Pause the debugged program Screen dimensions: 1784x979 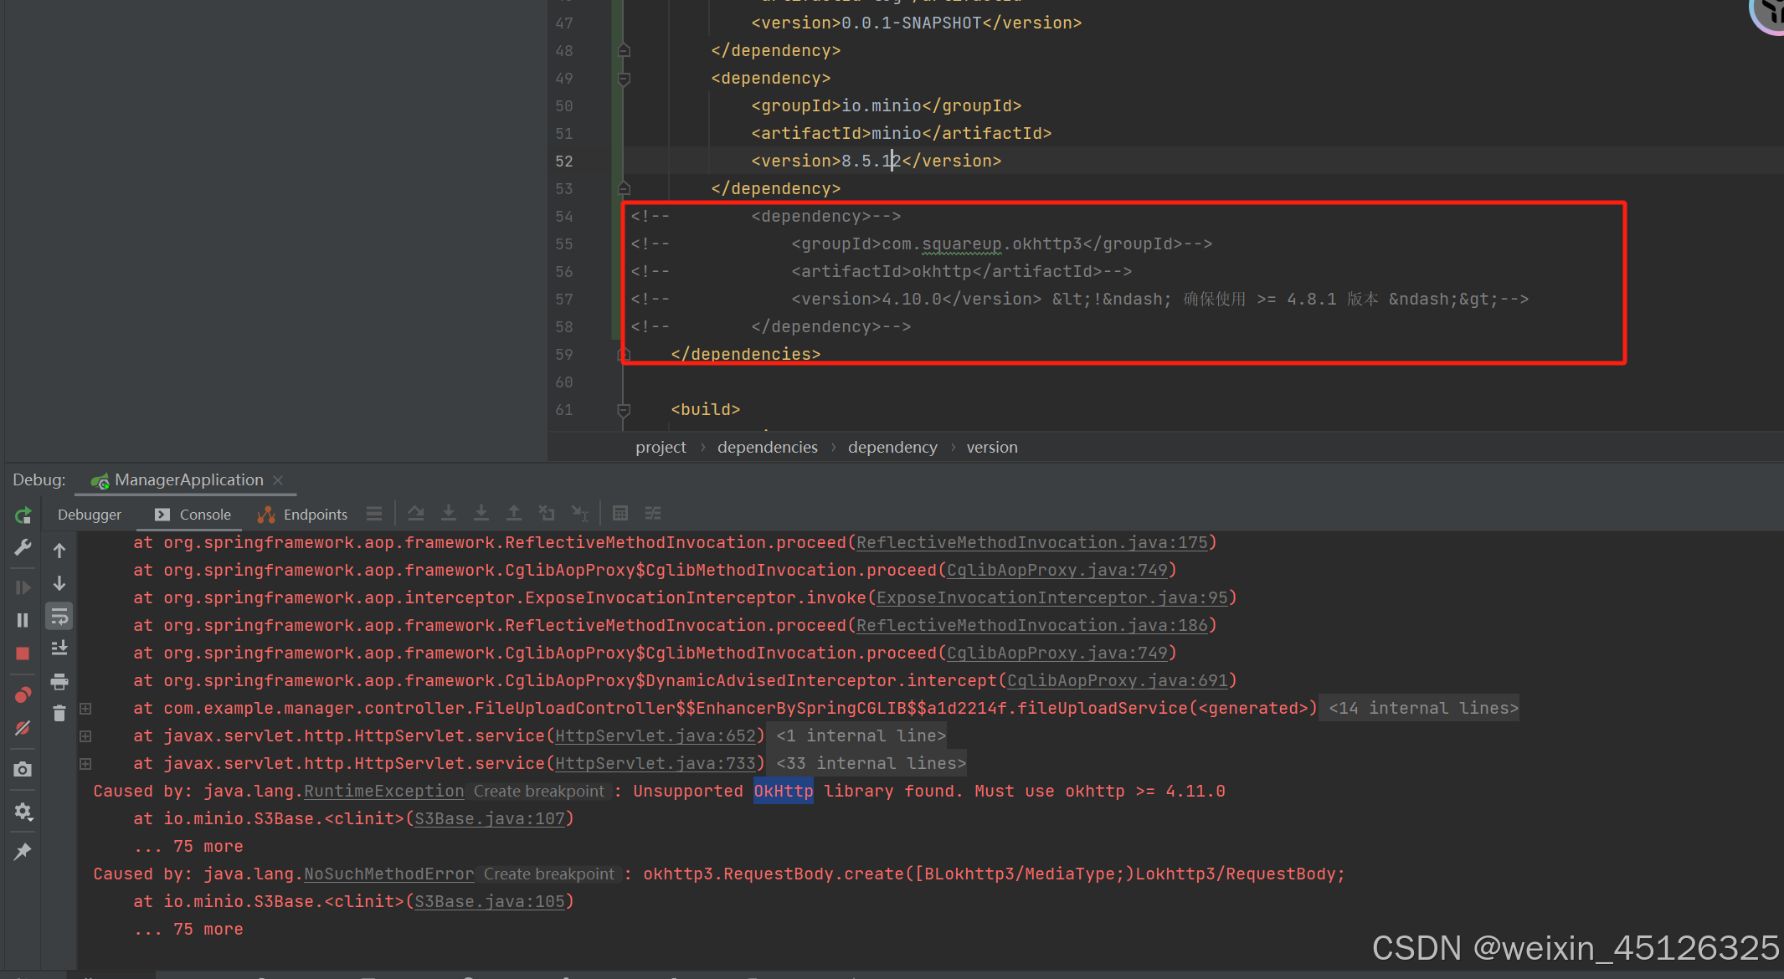coord(23,619)
